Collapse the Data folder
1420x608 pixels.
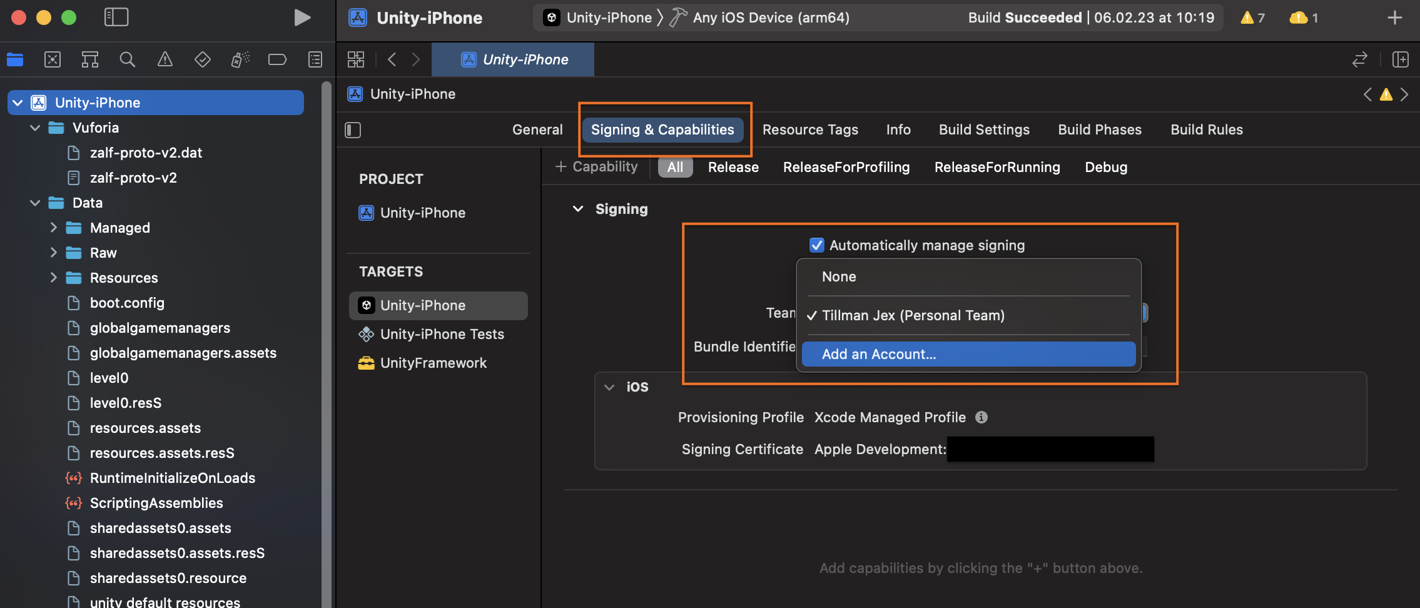(x=36, y=203)
